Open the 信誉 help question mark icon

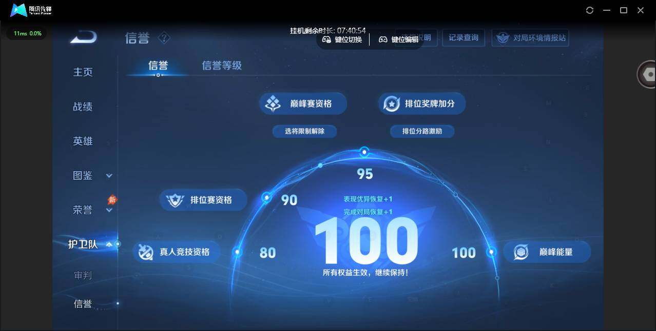click(x=164, y=38)
